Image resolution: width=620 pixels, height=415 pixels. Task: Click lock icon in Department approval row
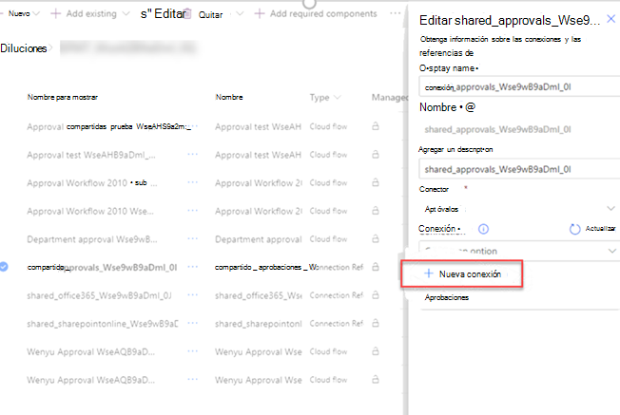(376, 238)
